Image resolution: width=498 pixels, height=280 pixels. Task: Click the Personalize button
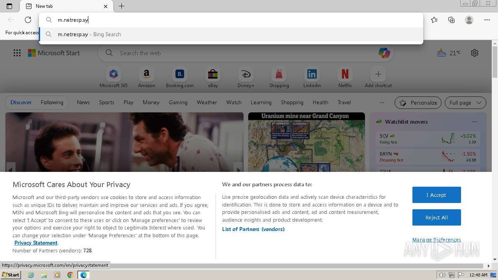tap(418, 103)
